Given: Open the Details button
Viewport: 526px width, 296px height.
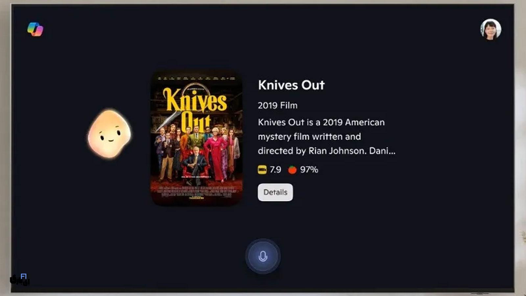Looking at the screenshot, I should tap(275, 192).
